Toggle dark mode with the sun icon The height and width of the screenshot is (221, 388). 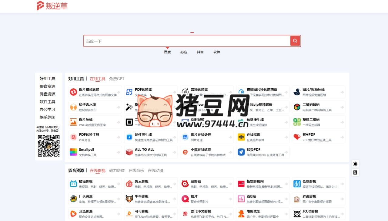click(355, 164)
